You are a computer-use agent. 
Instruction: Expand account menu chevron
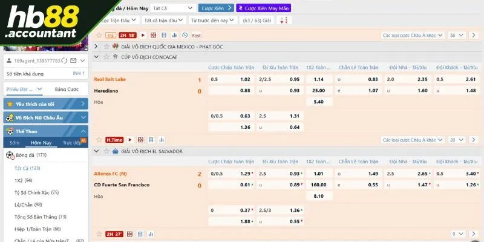[x=82, y=60]
